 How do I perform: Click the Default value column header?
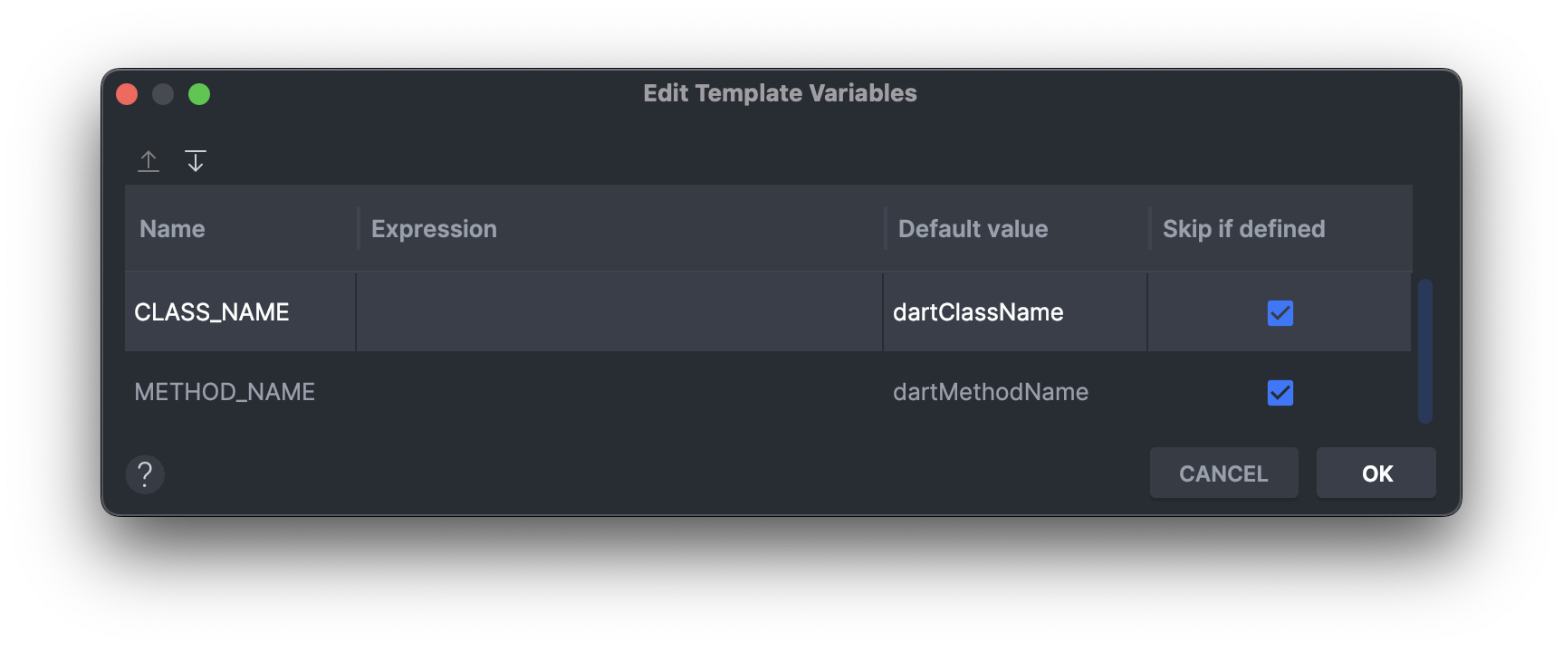coord(1017,228)
